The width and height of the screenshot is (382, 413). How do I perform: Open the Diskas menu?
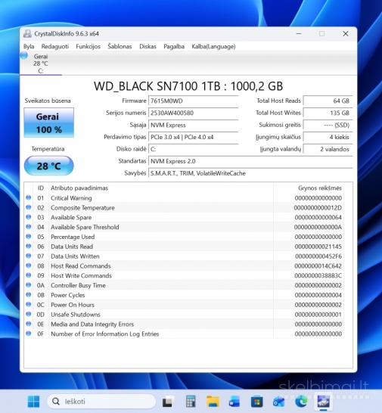[148, 47]
